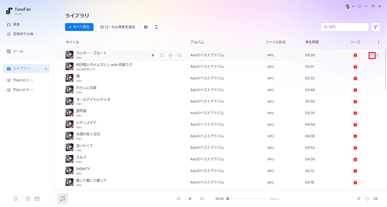Select the レディメイド track title
The height and width of the screenshot is (207, 387).
pyautogui.click(x=86, y=123)
